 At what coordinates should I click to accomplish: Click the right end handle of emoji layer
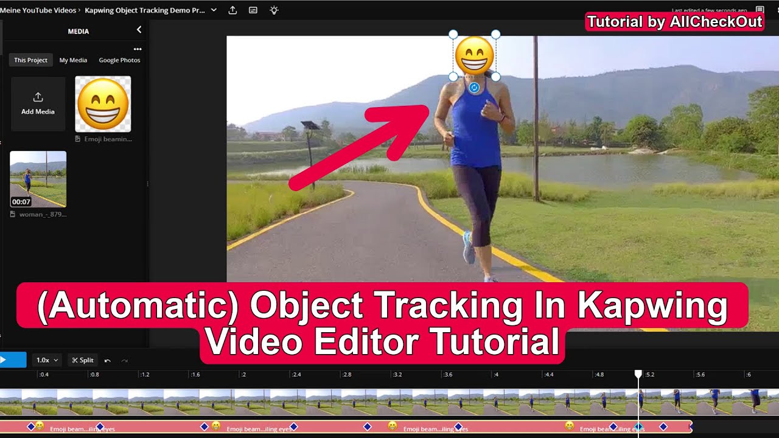coord(691,426)
